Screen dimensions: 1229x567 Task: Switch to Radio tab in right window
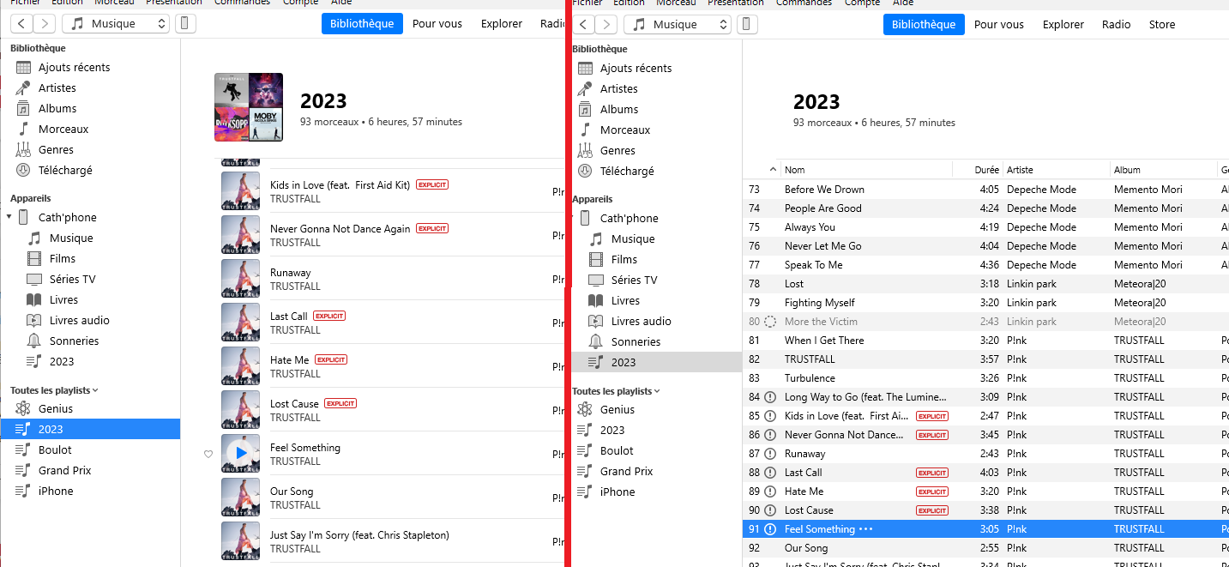[x=1117, y=25]
